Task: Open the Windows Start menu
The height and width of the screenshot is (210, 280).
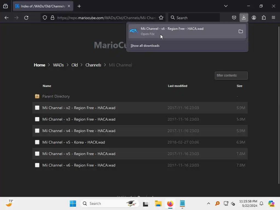Action: (x=73, y=203)
